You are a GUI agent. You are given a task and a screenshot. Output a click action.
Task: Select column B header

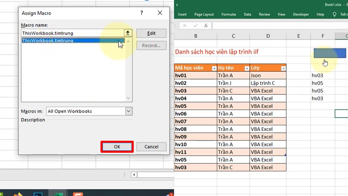tap(196, 36)
